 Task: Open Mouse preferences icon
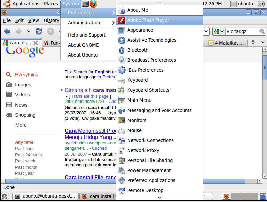pos(122,130)
